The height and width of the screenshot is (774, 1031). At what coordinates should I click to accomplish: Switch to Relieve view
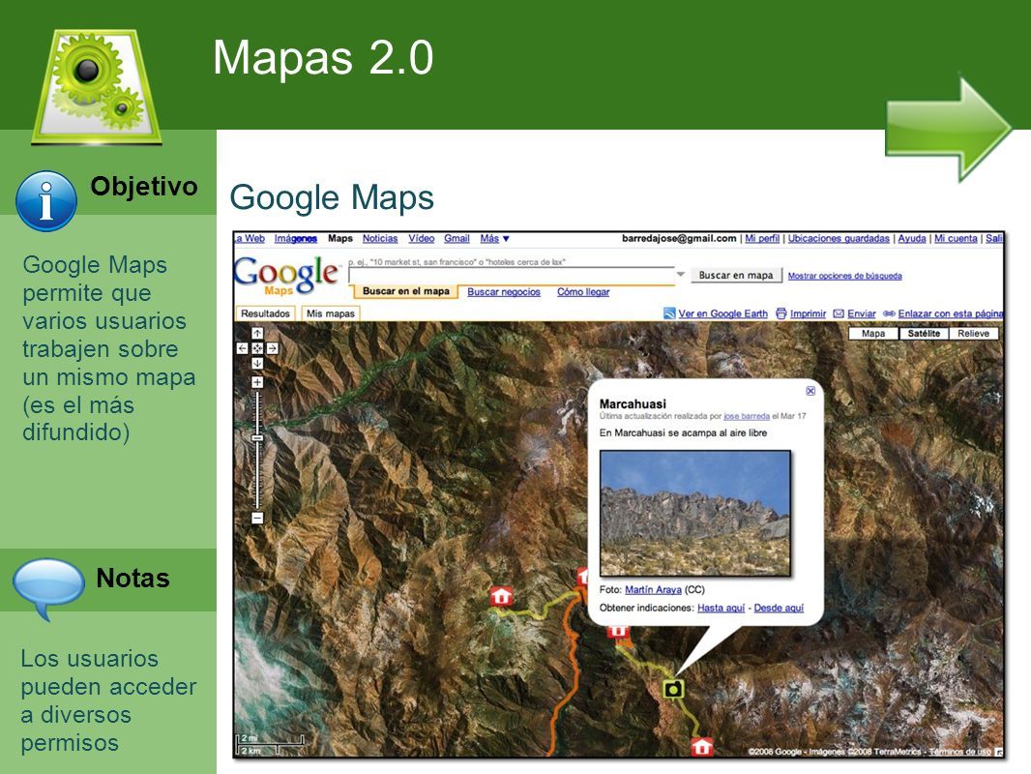pyautogui.click(x=973, y=334)
